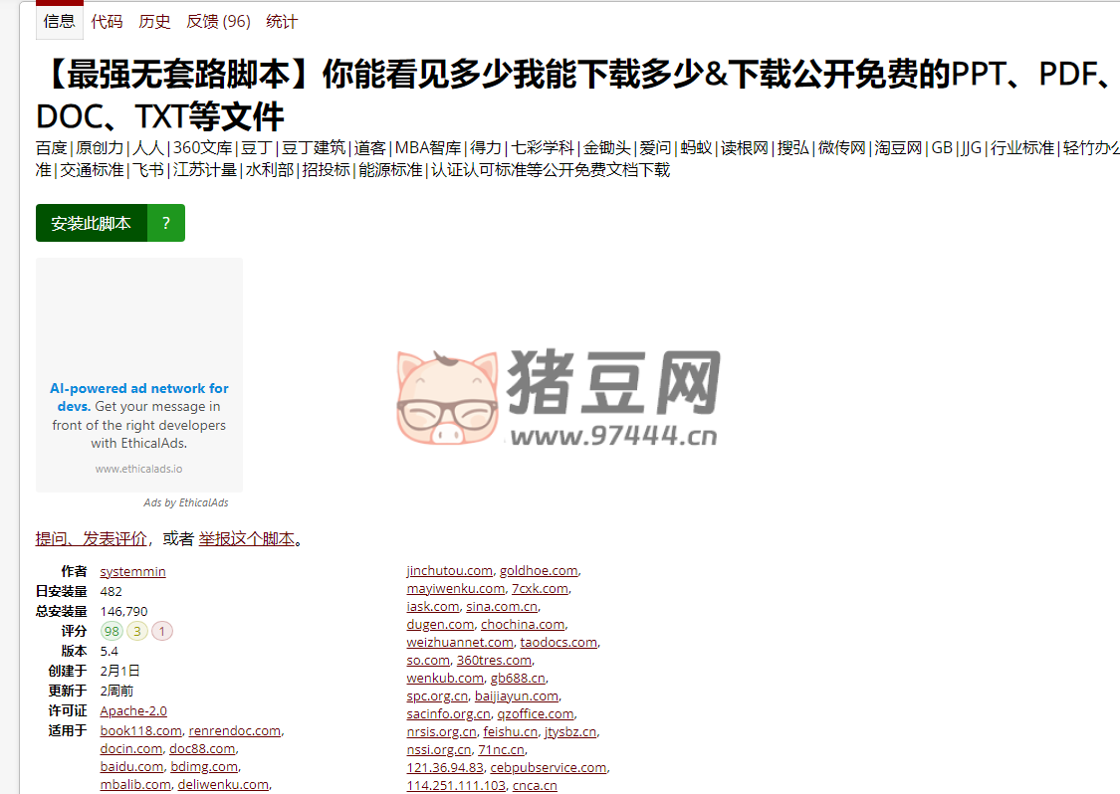This screenshot has height=794, width=1120.
Task: Click the red 1 bad ratings badge
Action: (x=162, y=631)
